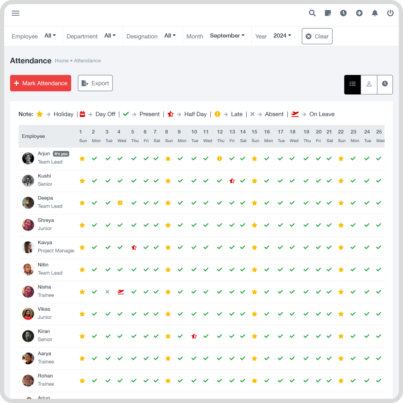Click Arjun's late icon on day 12

220,158
